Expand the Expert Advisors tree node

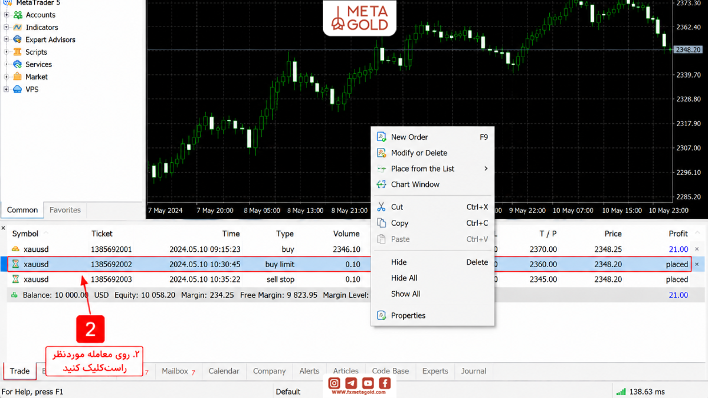[6, 40]
